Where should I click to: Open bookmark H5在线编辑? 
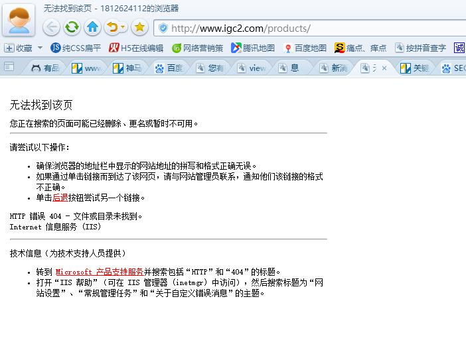(x=136, y=48)
